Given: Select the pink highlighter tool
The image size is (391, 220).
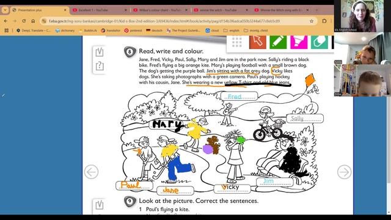Looking at the screenshot, I should 299,42.
